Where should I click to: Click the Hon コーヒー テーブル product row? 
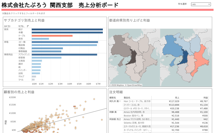click(137, 101)
